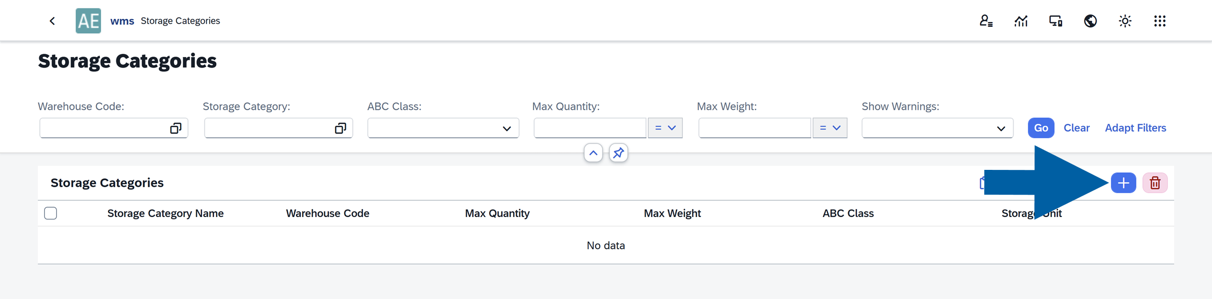Click the device display icon in header
This screenshot has height=299, width=1212.
(x=1055, y=21)
